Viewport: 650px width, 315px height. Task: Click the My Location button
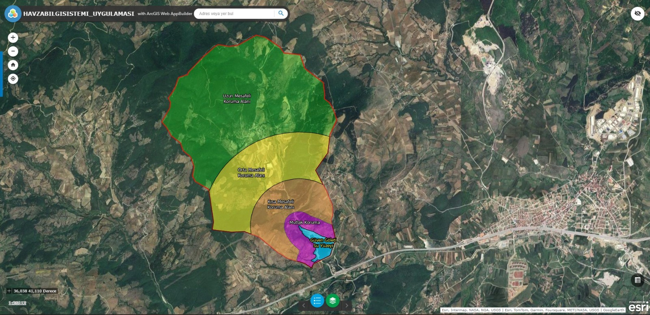tap(13, 79)
